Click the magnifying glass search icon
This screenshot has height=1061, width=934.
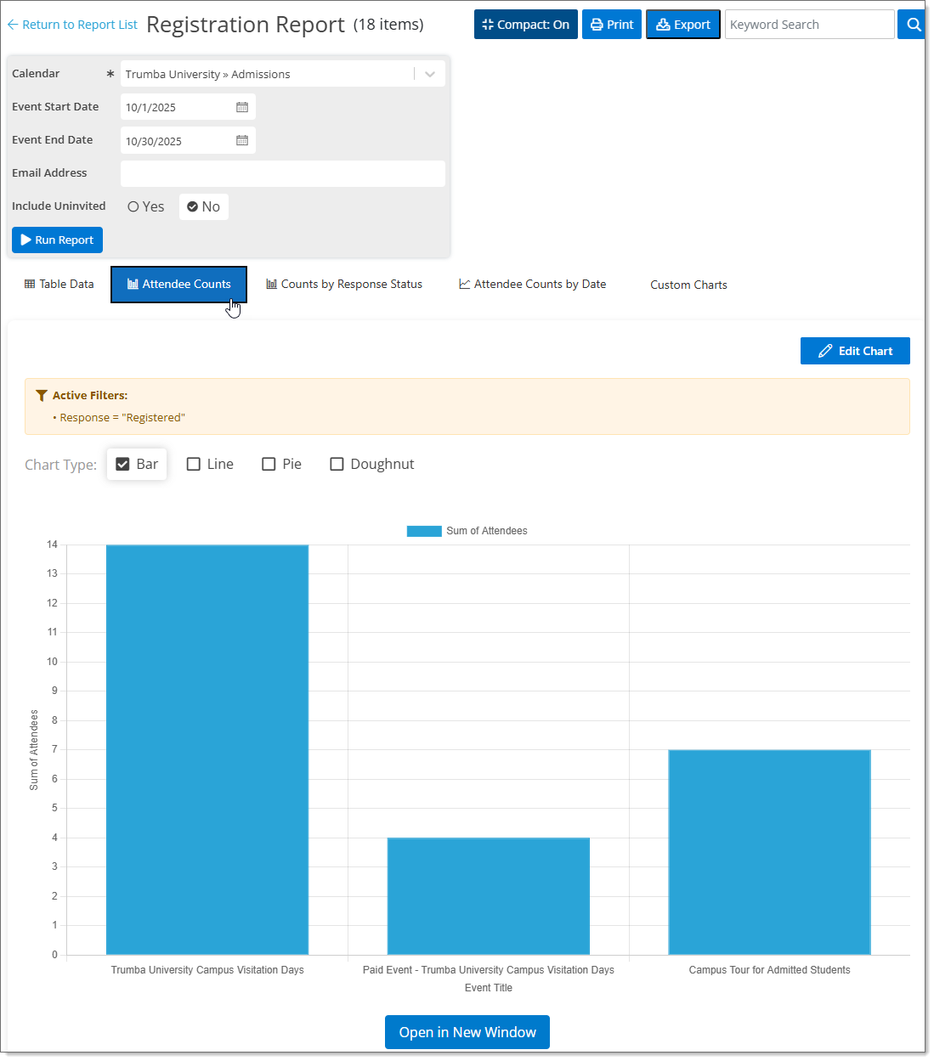tap(913, 25)
